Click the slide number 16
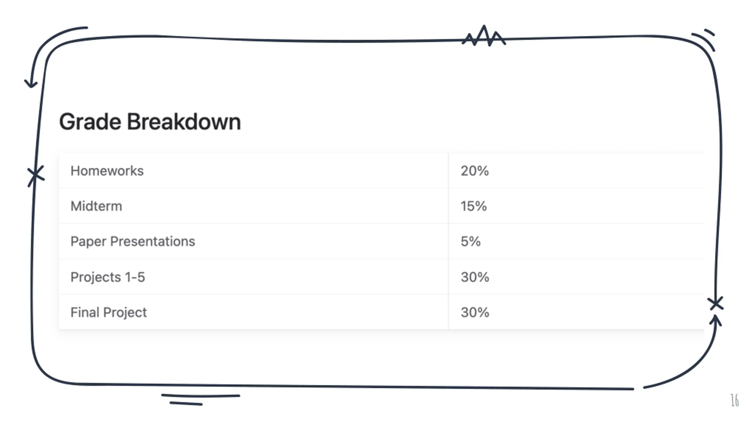 735,401
